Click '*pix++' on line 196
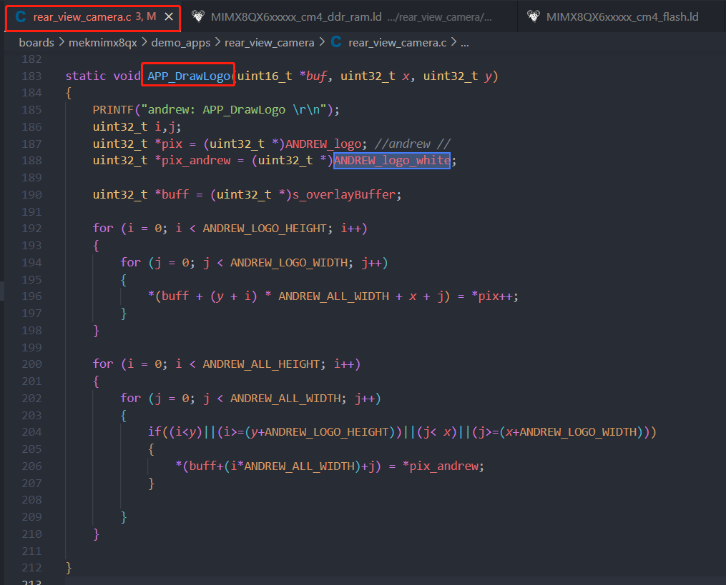Screen dimensions: 726x585 491,296
